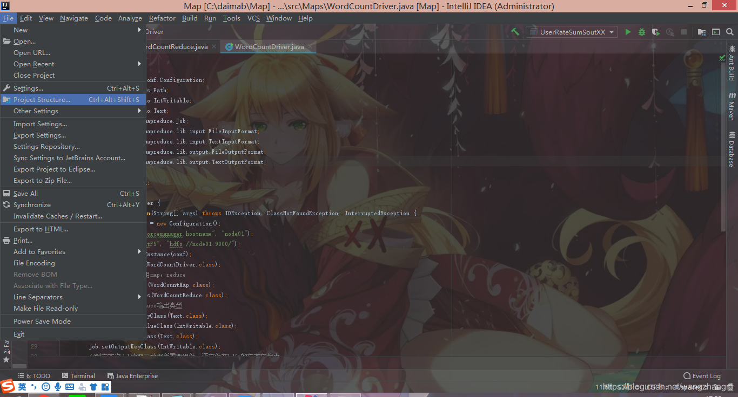
Task: Open Settings Repository...
Action: [73, 147]
